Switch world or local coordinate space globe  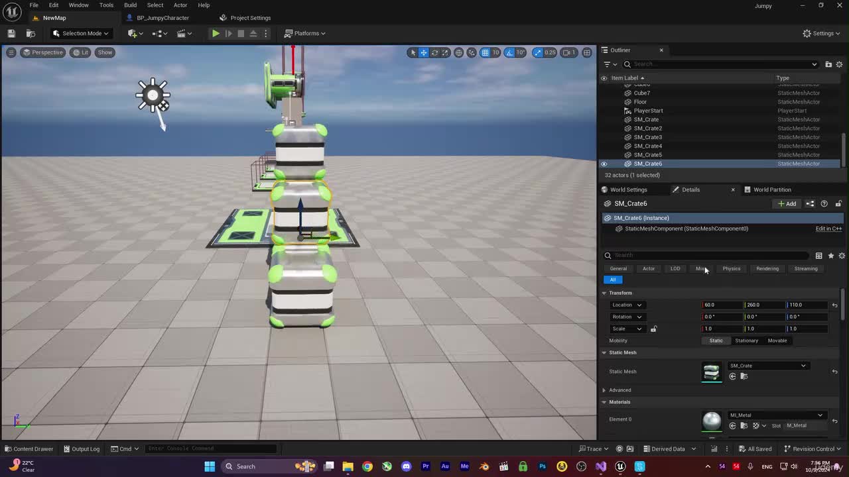[x=458, y=52]
